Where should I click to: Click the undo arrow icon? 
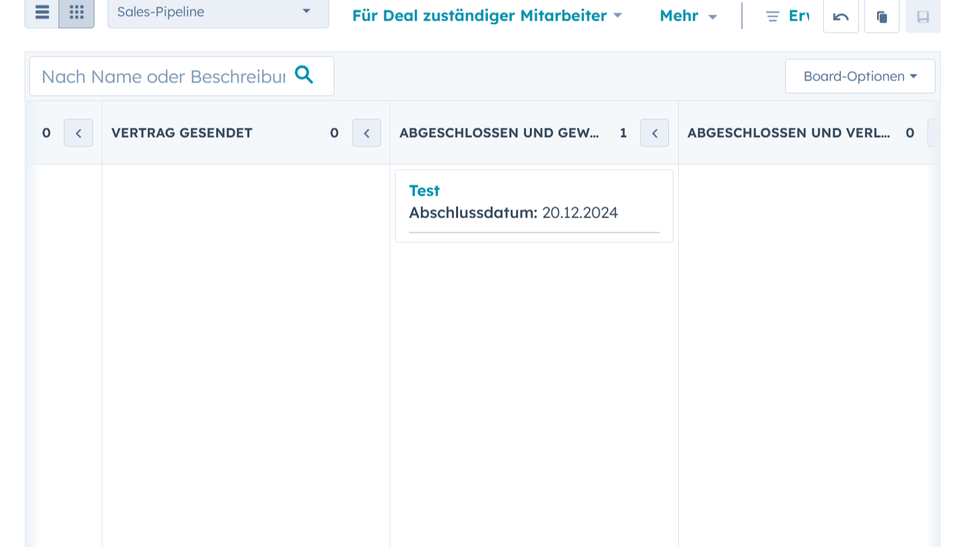pyautogui.click(x=840, y=17)
